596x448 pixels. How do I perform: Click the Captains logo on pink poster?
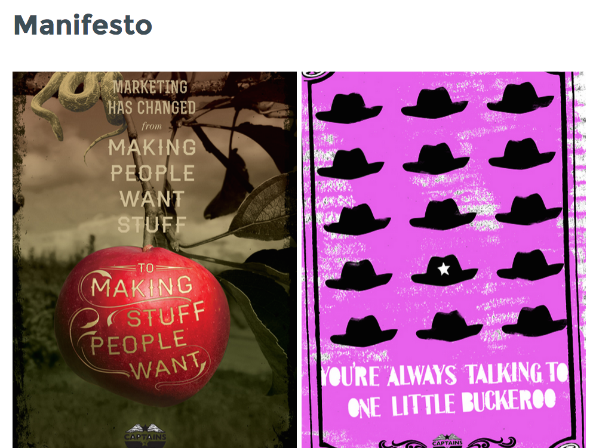coord(447,441)
